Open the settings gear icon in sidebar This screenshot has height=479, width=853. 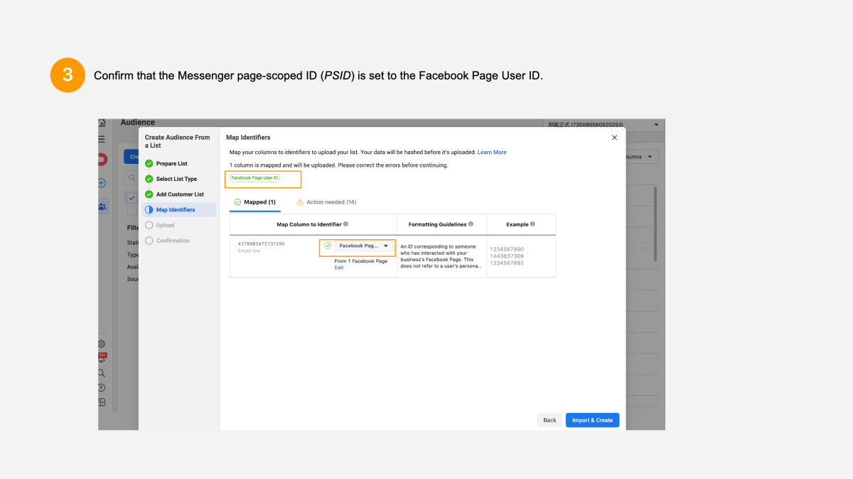pos(101,344)
